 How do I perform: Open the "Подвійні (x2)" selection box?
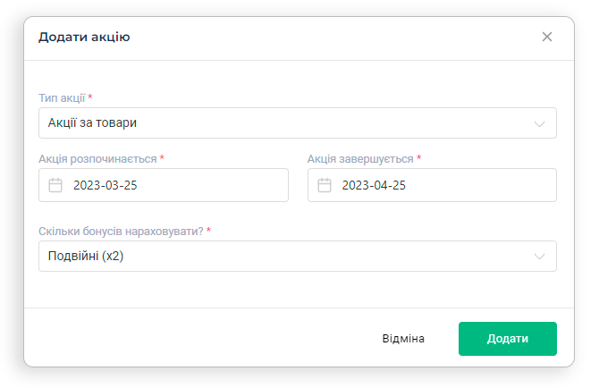(286, 257)
